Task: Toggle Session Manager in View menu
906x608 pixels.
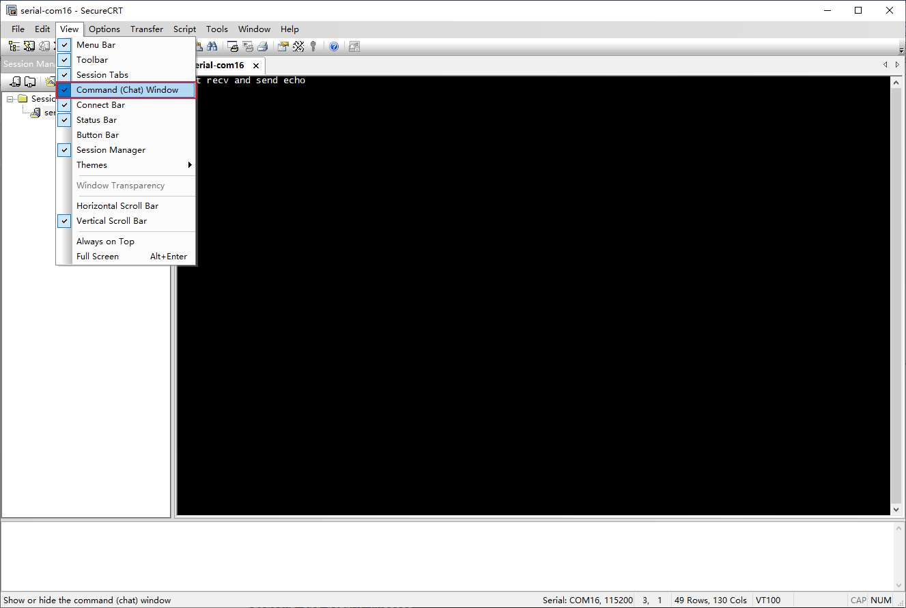Action: point(126,150)
